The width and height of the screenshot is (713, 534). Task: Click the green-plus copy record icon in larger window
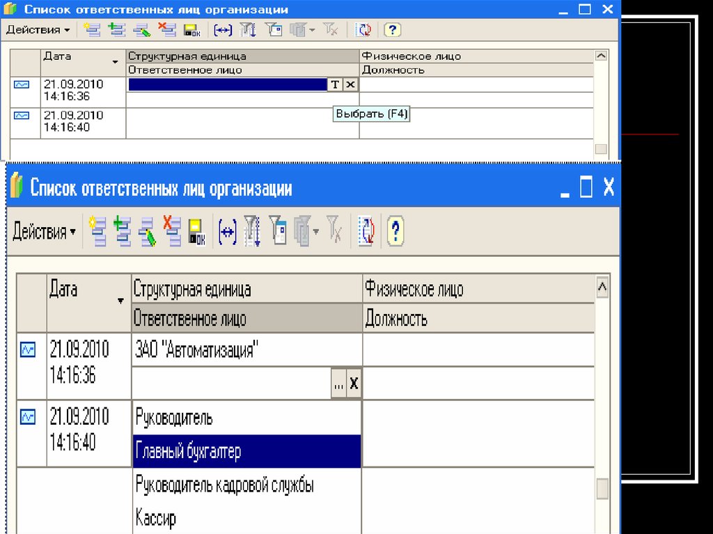coord(123,232)
